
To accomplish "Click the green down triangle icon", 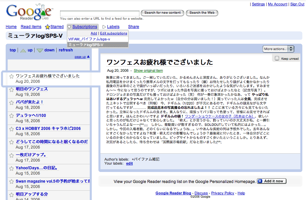I will [40, 50].
